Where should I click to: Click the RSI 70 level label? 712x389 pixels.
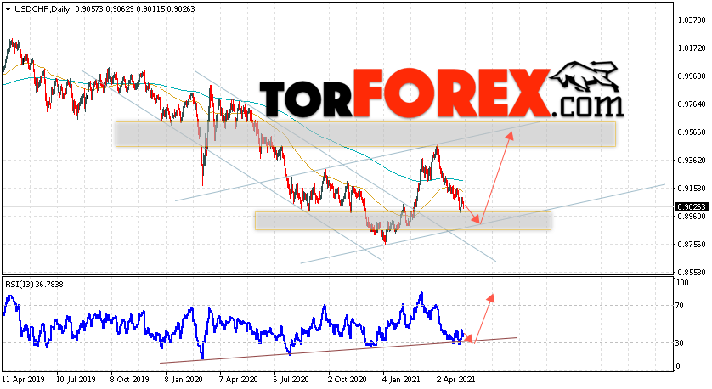pyautogui.click(x=680, y=306)
